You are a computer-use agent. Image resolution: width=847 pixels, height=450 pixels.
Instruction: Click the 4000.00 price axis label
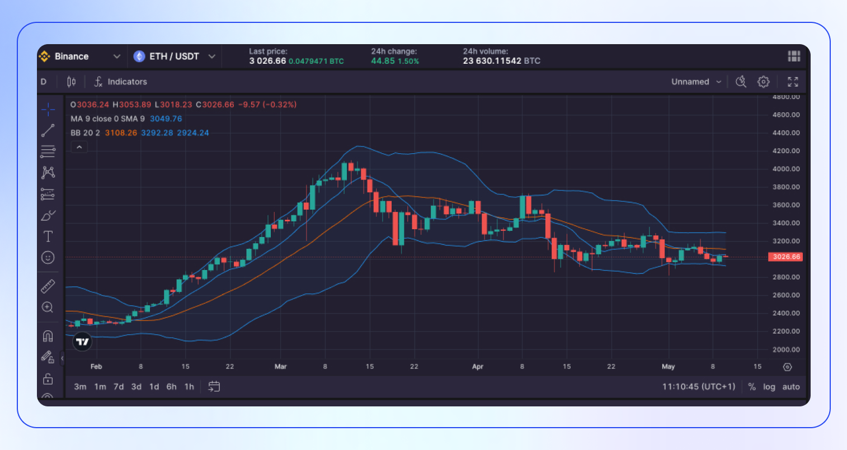(786, 169)
